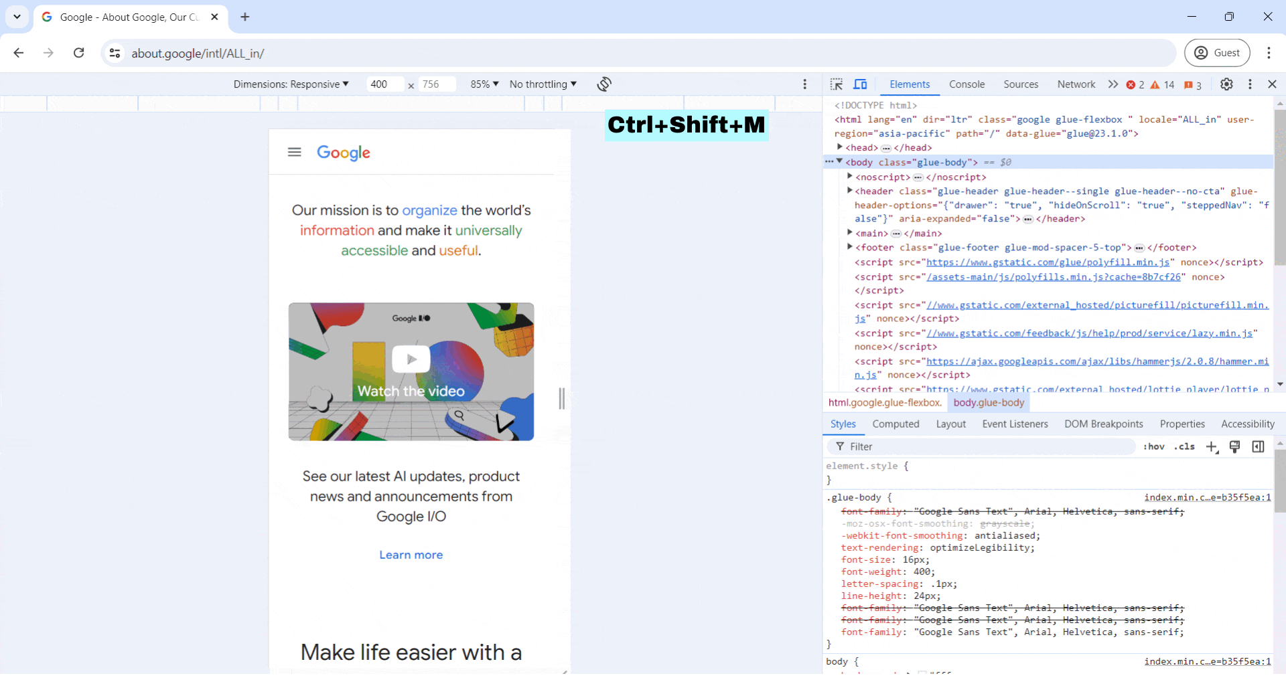Open Chrome's three-dot menu
This screenshot has height=690, width=1286.
(x=1269, y=53)
